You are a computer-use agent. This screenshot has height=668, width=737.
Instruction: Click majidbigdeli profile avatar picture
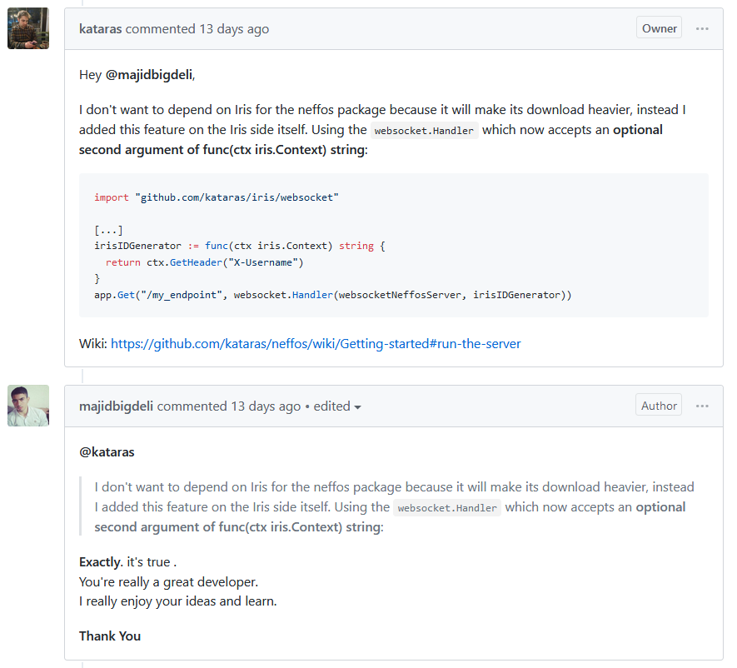(x=28, y=406)
